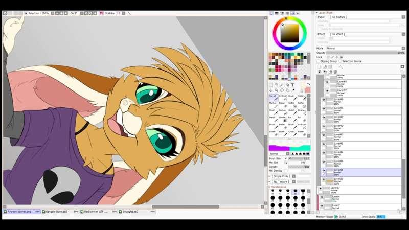The width and height of the screenshot is (409, 230).
Task: Collapse the Layer Effect section
Action: point(317,13)
